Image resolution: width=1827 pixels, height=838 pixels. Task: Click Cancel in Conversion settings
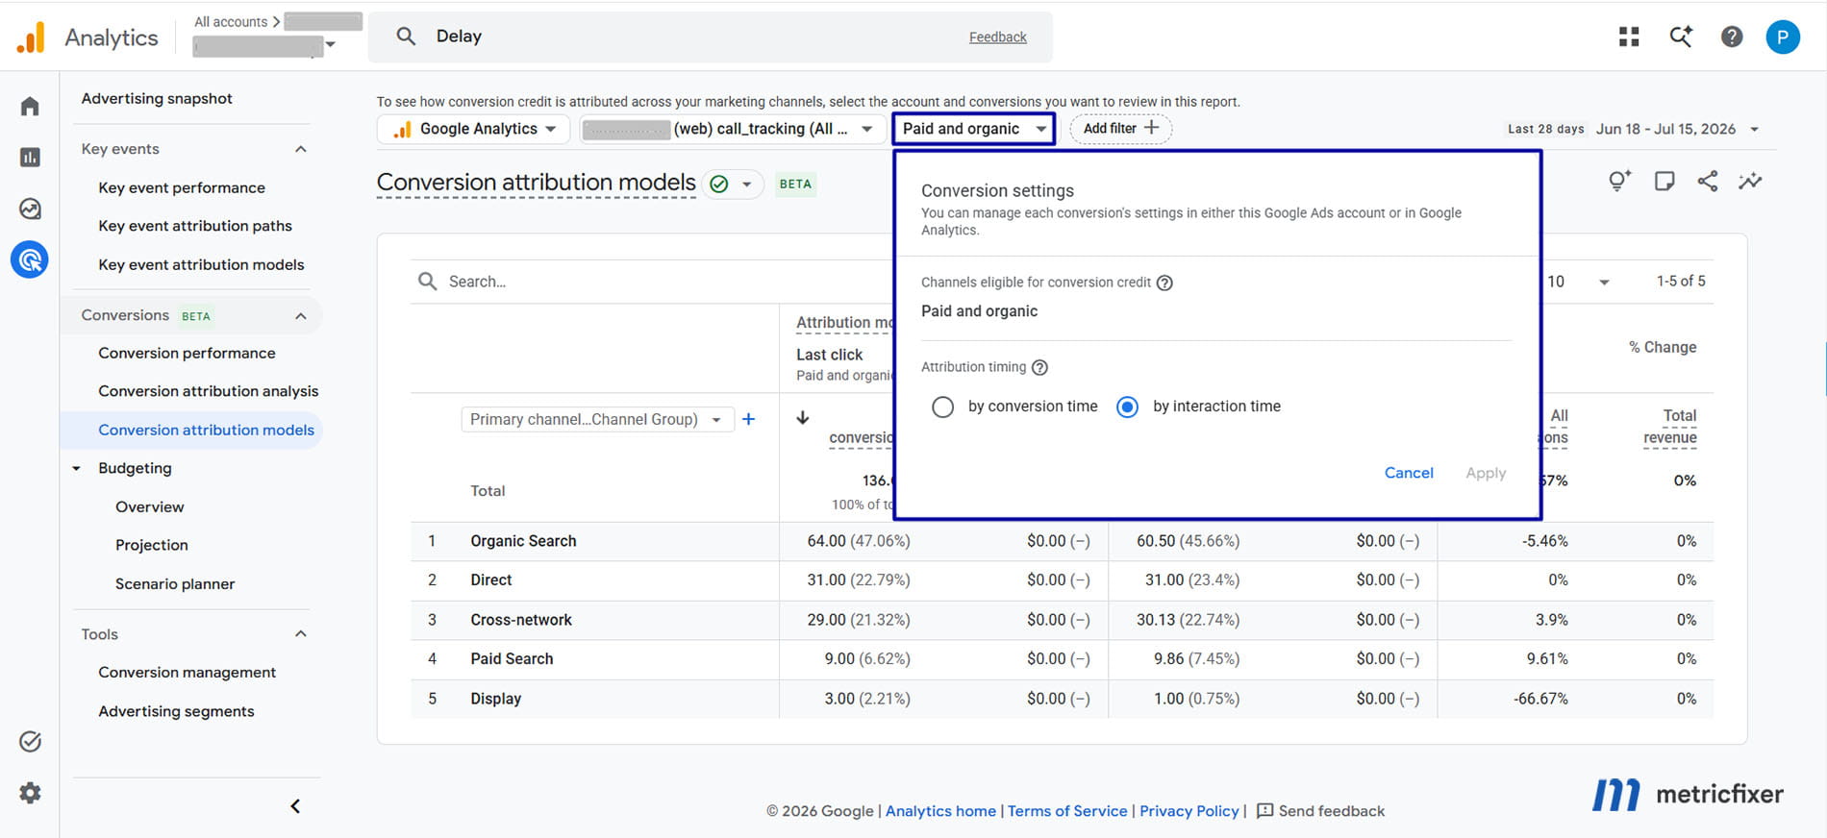tap(1409, 473)
